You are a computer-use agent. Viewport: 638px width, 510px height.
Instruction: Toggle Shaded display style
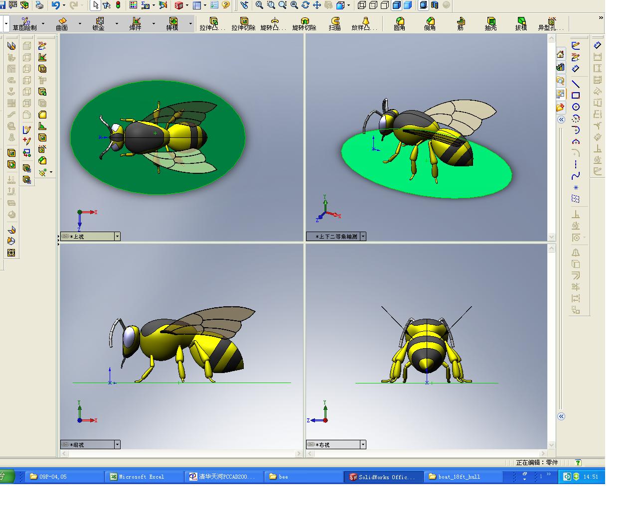pos(408,5)
